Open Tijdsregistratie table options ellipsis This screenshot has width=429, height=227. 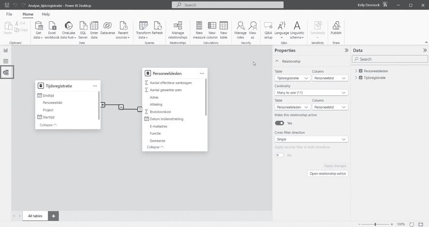[95, 86]
